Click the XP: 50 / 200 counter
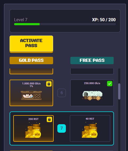The width and height of the screenshot is (128, 151). [x=104, y=20]
